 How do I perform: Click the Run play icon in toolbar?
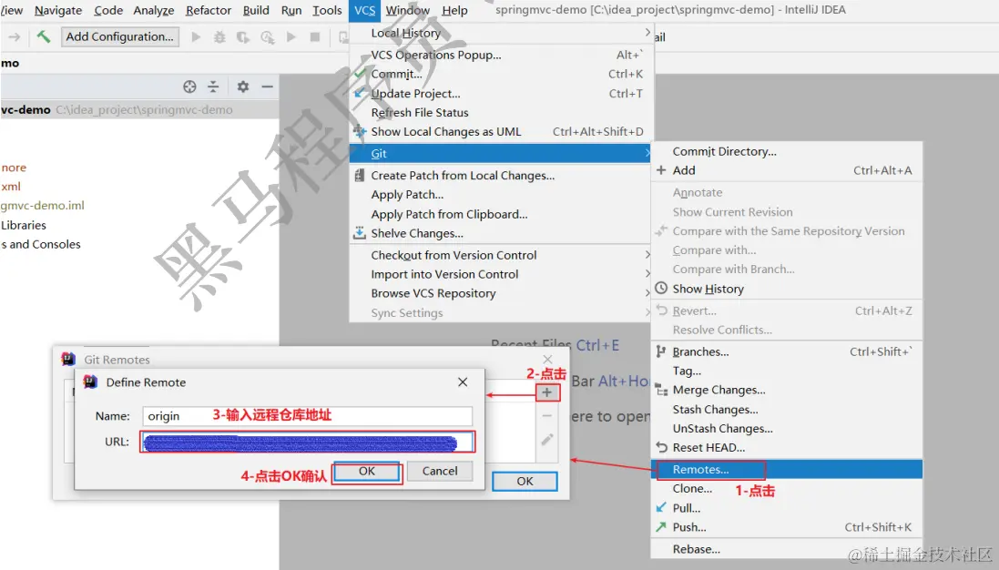click(196, 37)
